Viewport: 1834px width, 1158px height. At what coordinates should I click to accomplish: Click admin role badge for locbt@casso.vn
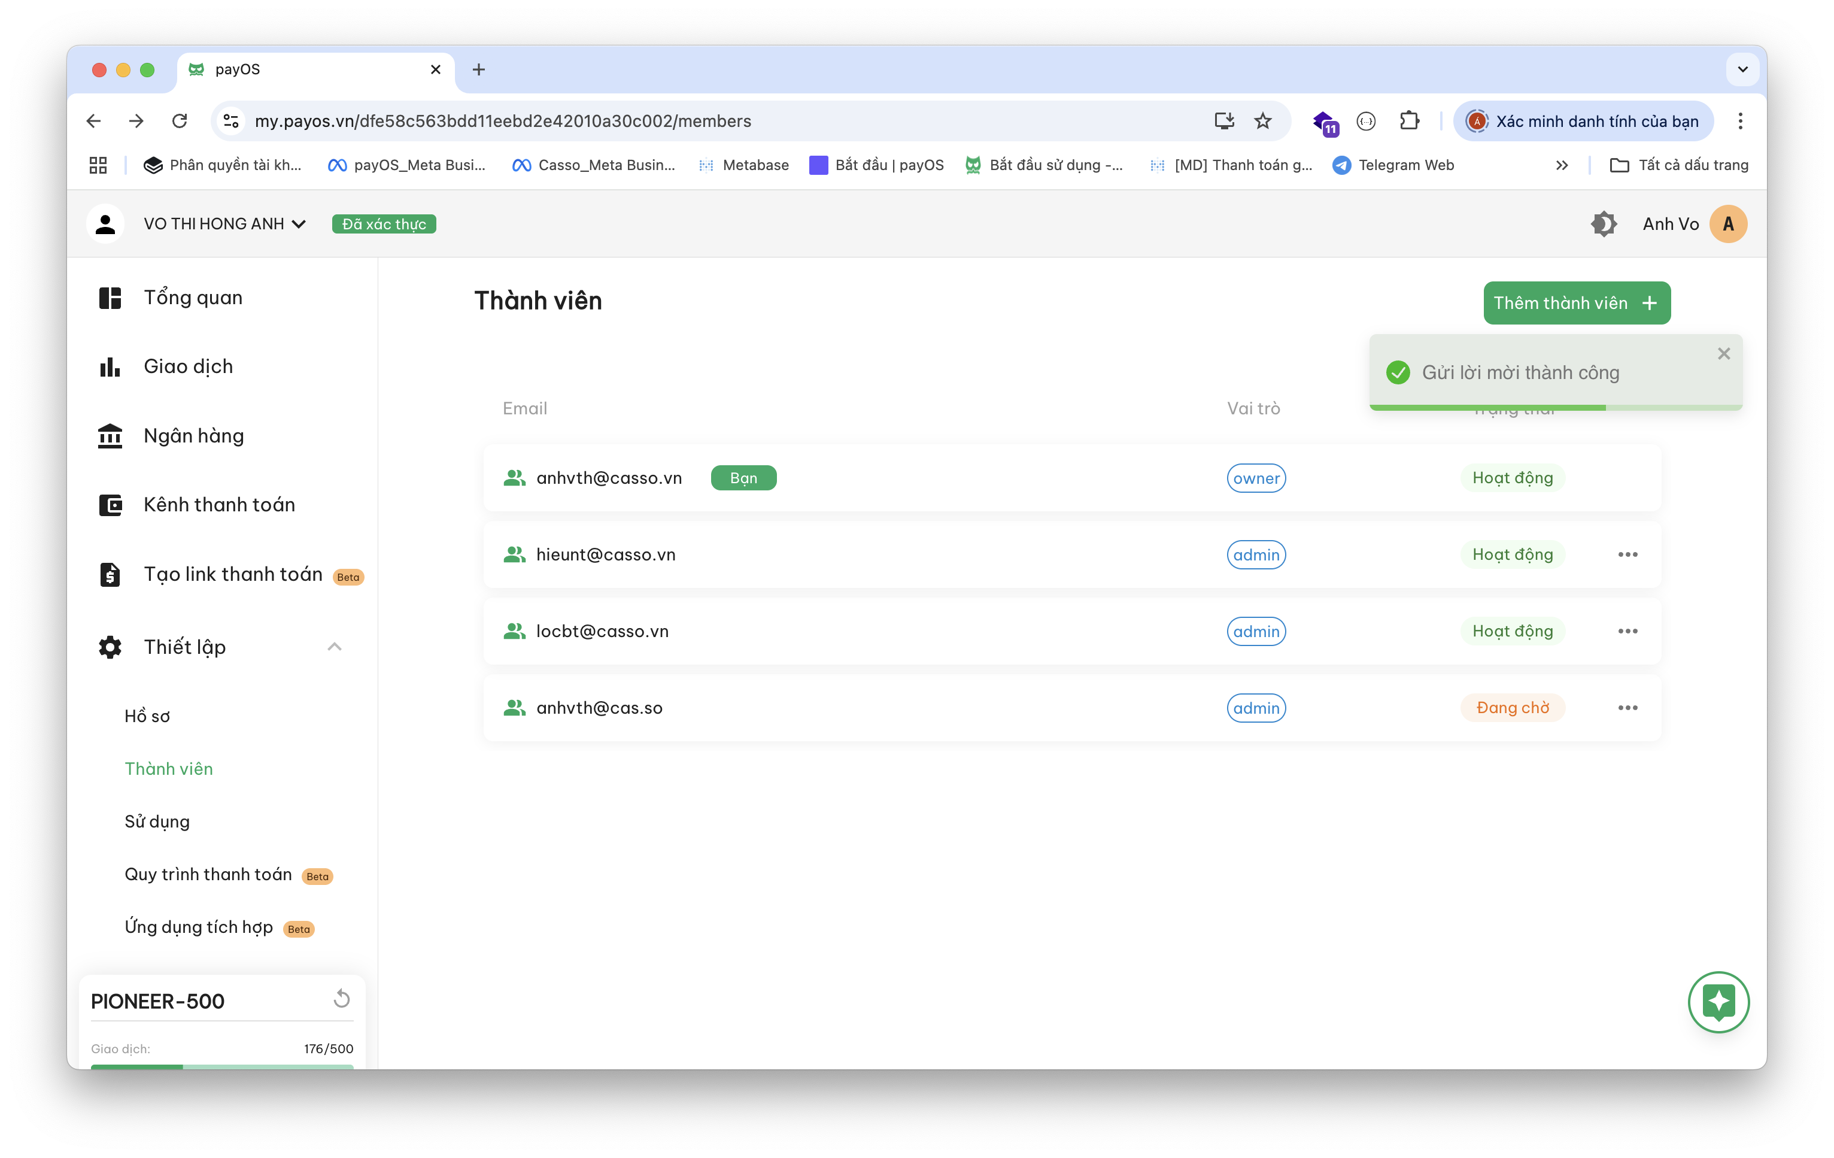tap(1256, 632)
